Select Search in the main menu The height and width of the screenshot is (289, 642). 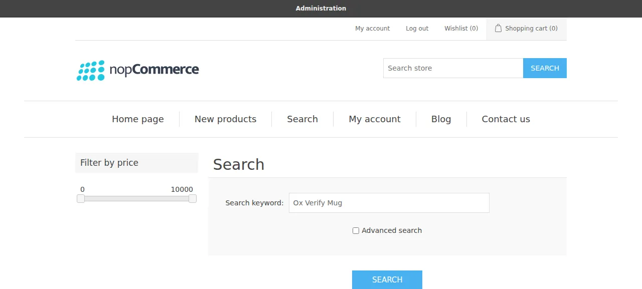(302, 119)
